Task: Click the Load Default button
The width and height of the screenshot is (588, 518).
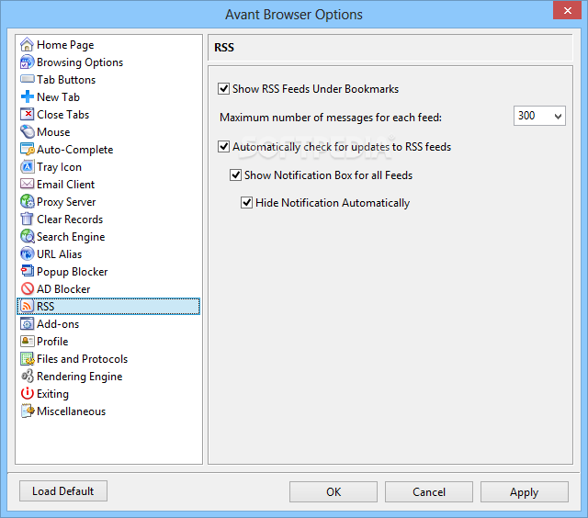Action: click(x=63, y=491)
